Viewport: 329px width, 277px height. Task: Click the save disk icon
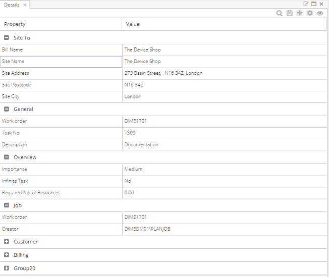290,13
